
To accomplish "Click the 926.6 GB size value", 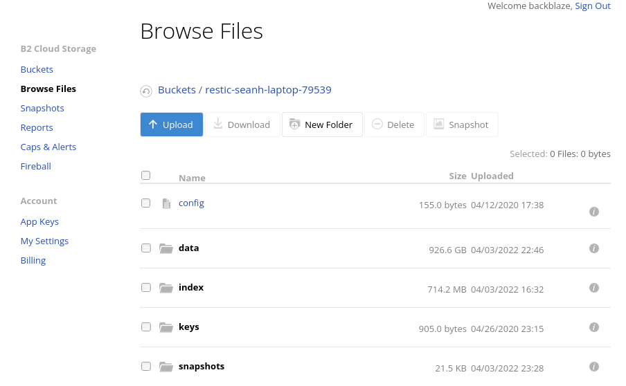I will pos(447,250).
